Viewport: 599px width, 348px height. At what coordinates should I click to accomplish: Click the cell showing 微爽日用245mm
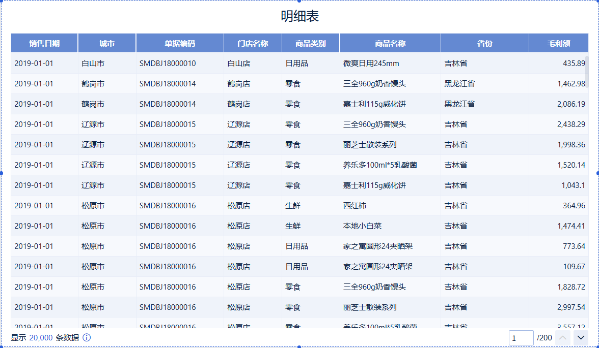[x=369, y=63]
